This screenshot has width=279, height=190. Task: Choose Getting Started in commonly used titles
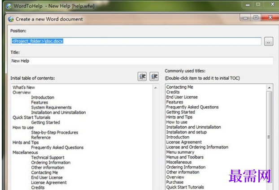tap(180, 112)
